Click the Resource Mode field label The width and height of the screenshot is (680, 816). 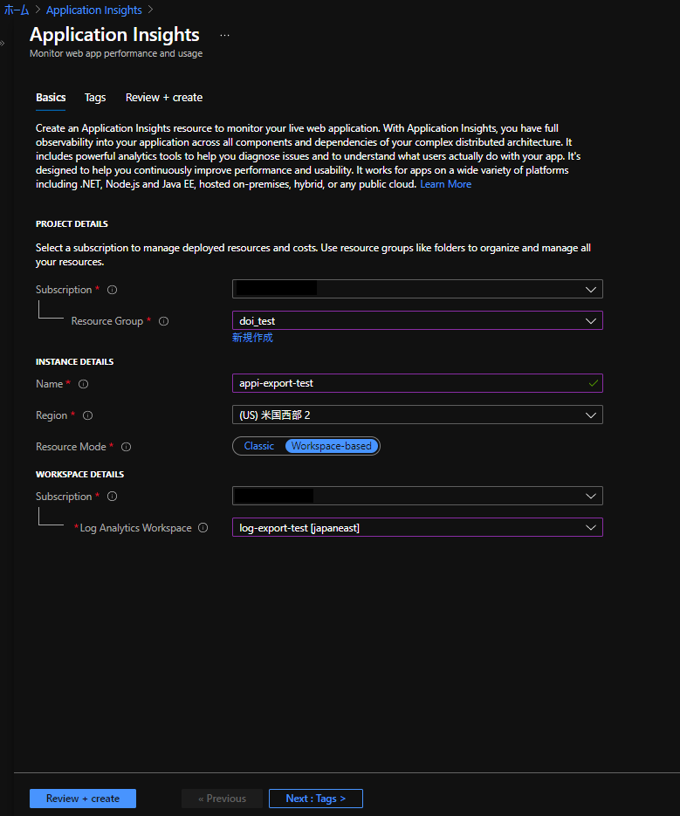pyautogui.click(x=71, y=447)
